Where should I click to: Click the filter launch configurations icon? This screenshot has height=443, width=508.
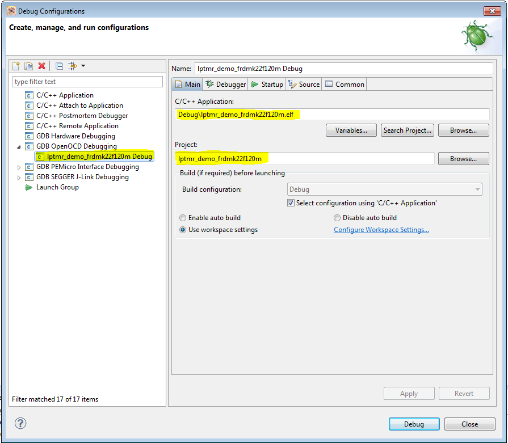73,66
